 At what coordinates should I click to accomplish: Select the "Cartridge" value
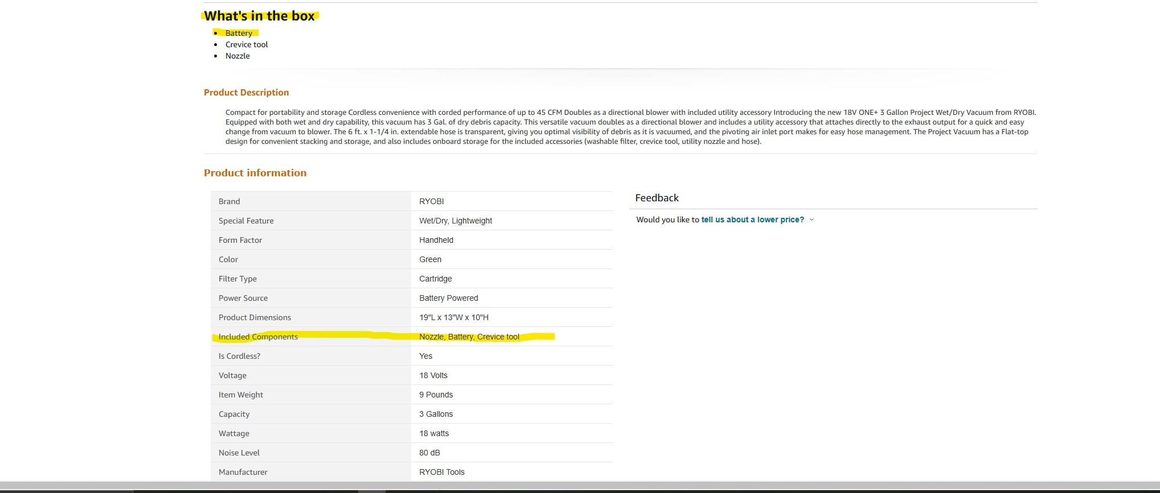(x=436, y=279)
